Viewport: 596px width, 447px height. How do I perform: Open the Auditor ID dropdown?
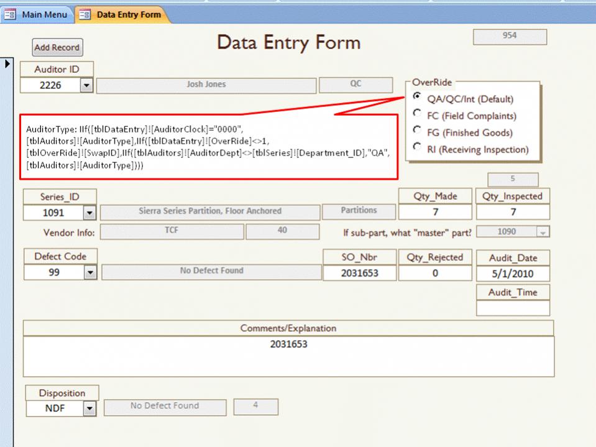tap(86, 86)
